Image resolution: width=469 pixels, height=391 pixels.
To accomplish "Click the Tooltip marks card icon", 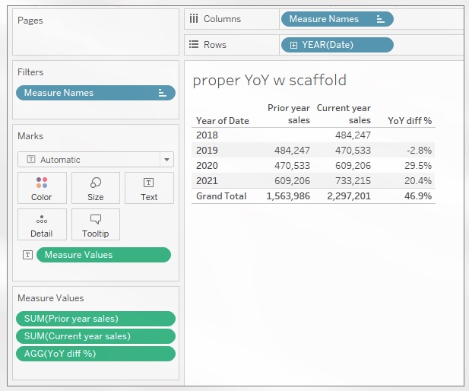I will [x=96, y=220].
